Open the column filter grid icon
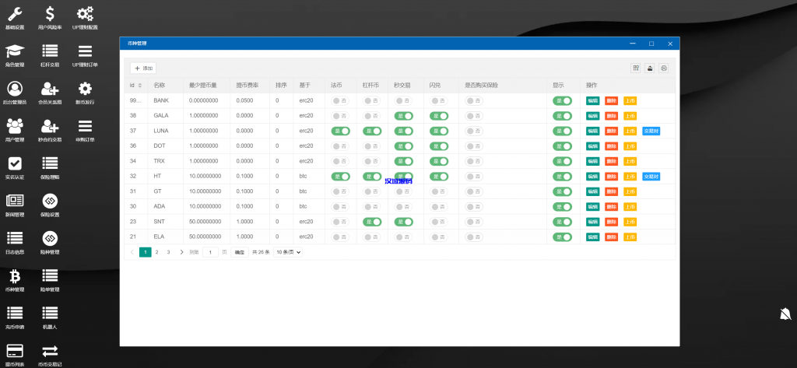 coord(635,68)
